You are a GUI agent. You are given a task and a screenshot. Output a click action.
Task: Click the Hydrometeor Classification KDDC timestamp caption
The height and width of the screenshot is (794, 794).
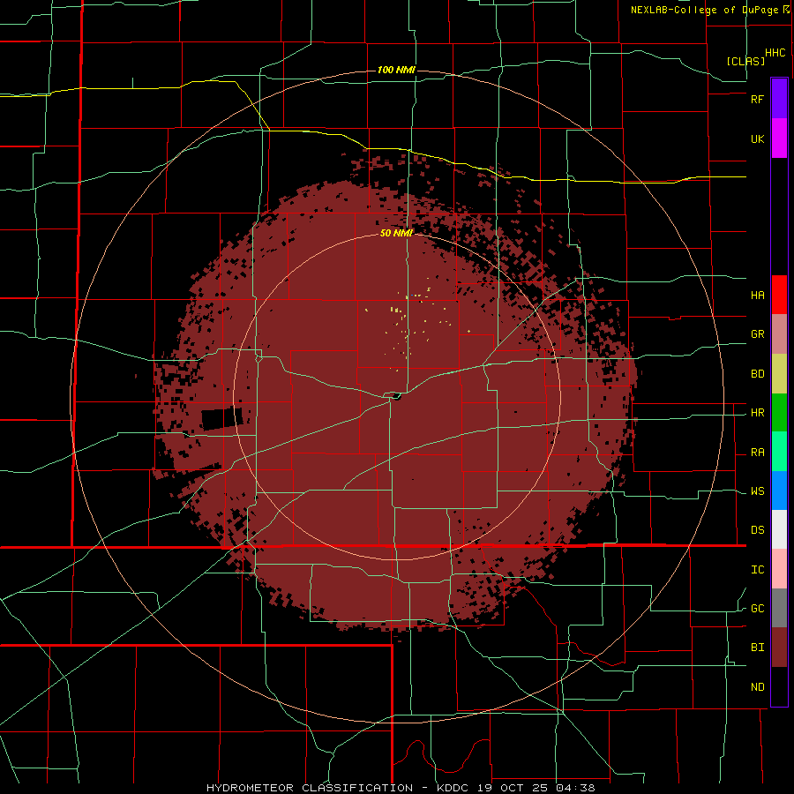coord(400,788)
